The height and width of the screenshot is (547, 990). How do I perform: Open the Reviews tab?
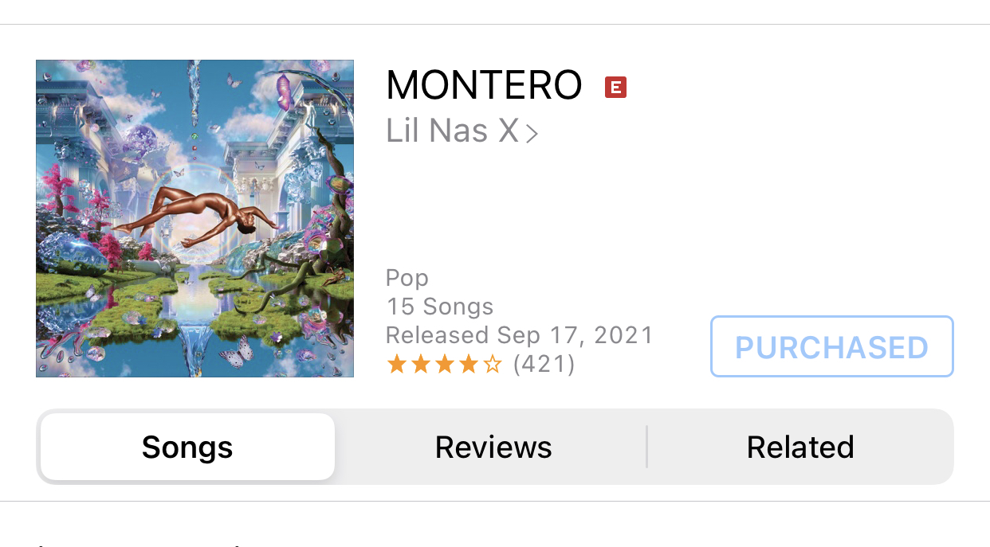click(493, 447)
